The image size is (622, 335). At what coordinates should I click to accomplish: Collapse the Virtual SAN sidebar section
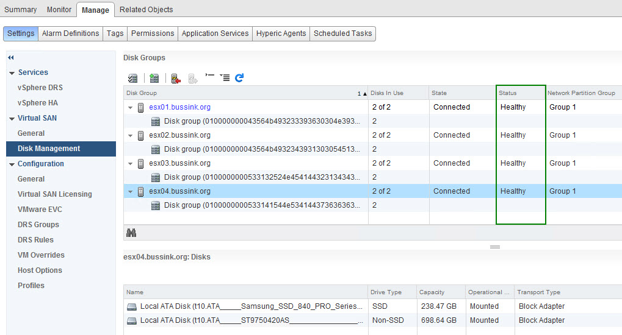pyautogui.click(x=12, y=118)
